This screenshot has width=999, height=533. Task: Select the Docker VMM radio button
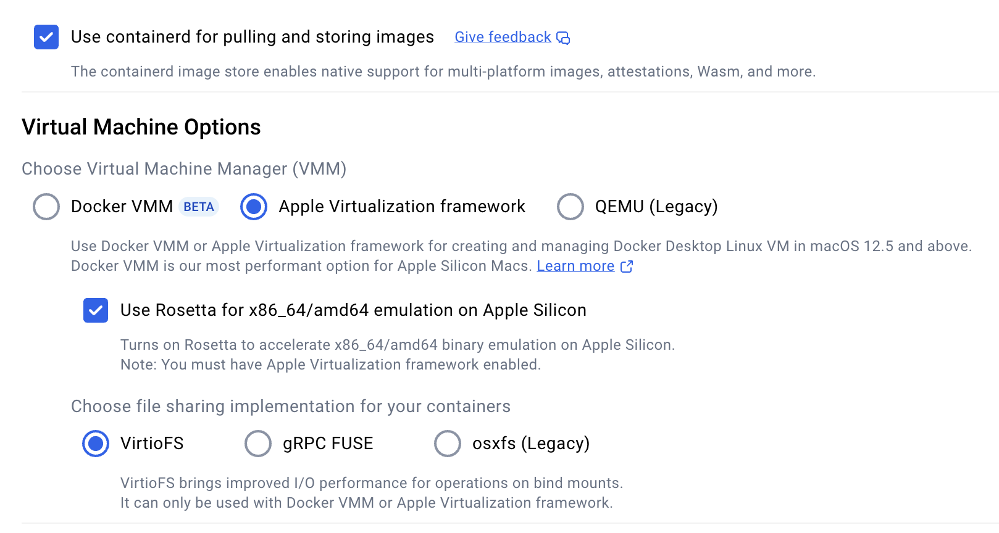[x=46, y=207]
